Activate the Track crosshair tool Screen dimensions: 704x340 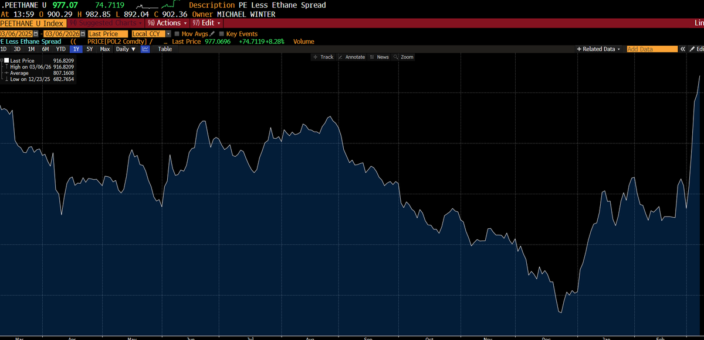(x=323, y=57)
